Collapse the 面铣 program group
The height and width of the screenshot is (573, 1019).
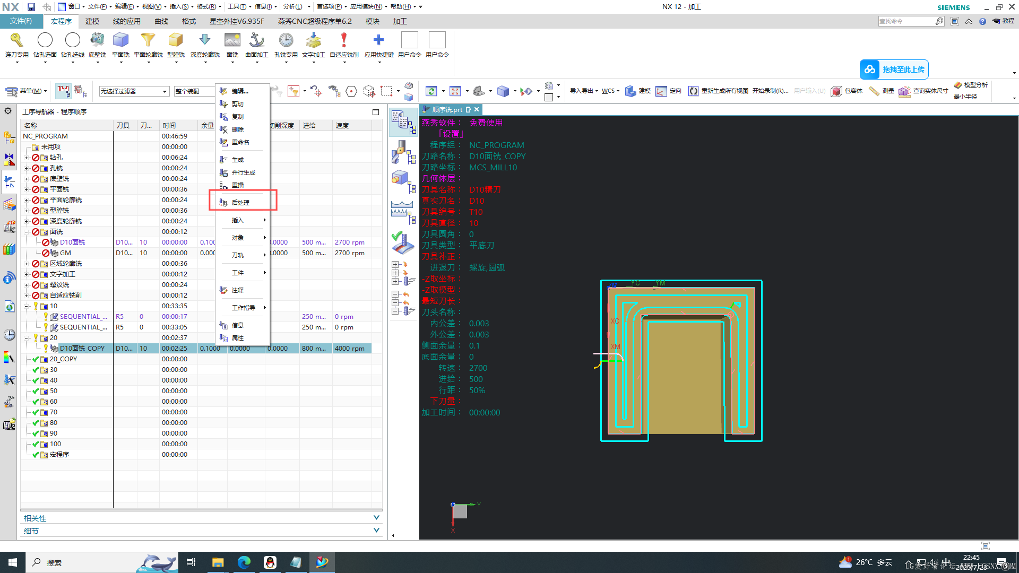pos(26,232)
